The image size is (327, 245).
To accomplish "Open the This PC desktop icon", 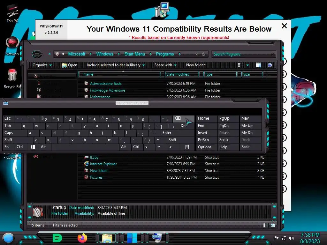I will [x=12, y=13].
